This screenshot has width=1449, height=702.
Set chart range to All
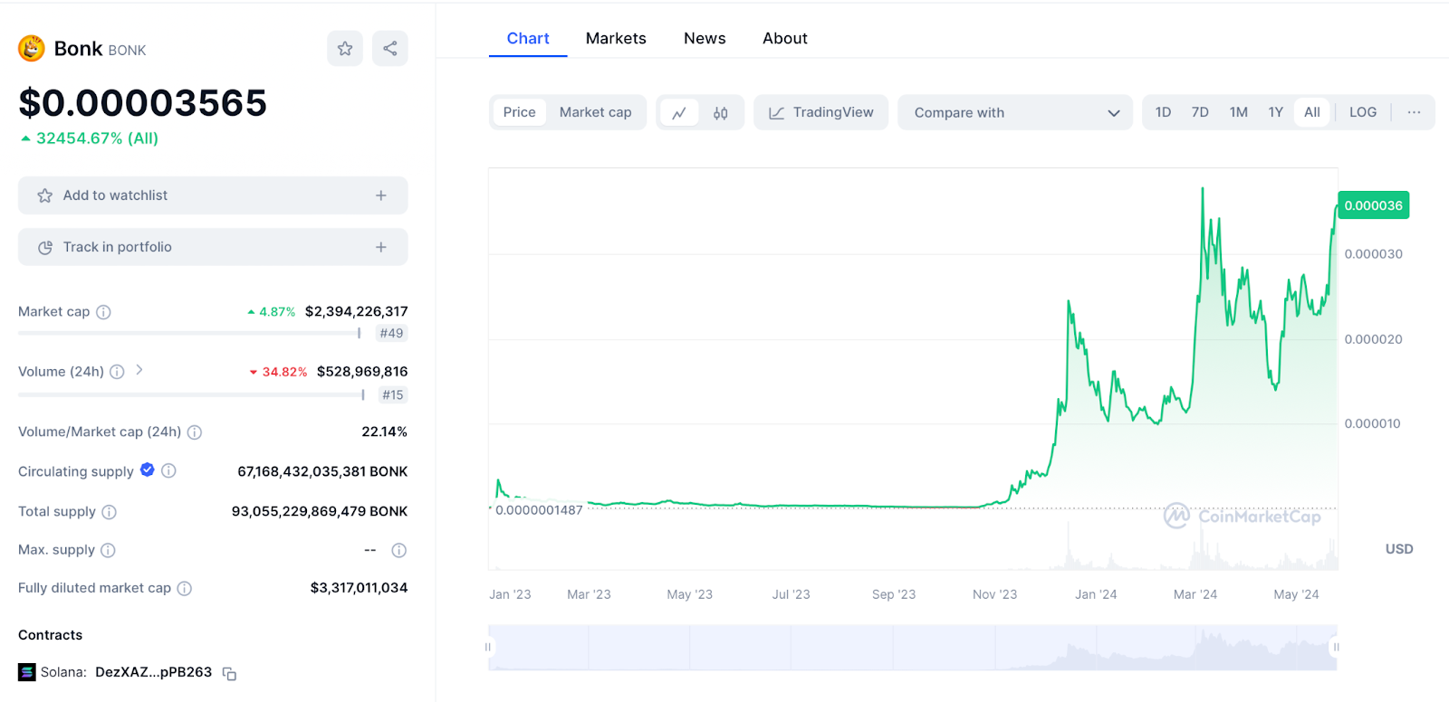[x=1312, y=112]
